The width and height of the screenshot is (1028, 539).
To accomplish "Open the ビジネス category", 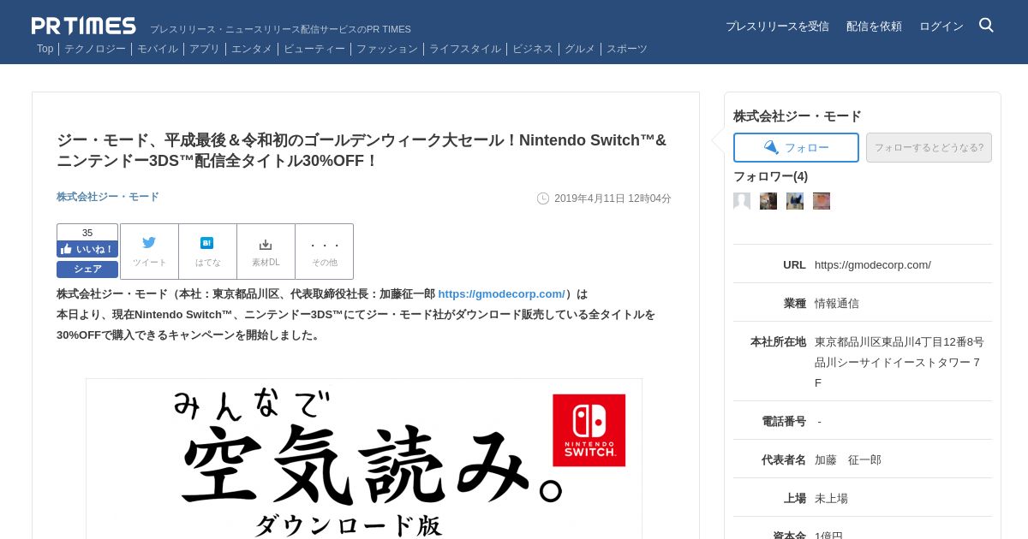I will pos(533,49).
